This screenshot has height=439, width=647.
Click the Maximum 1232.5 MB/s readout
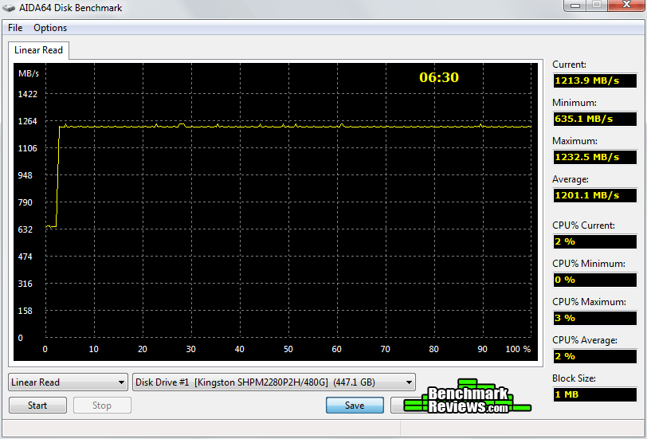[x=595, y=157]
